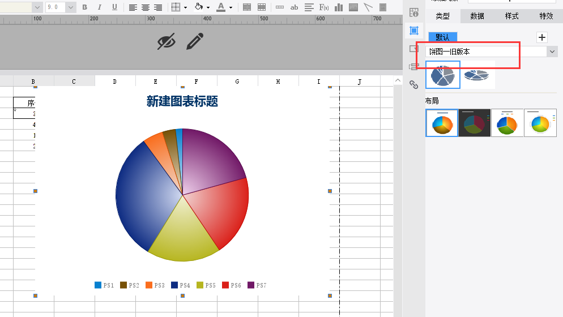563x317 pixels.
Task: Align text left
Action: click(x=133, y=7)
